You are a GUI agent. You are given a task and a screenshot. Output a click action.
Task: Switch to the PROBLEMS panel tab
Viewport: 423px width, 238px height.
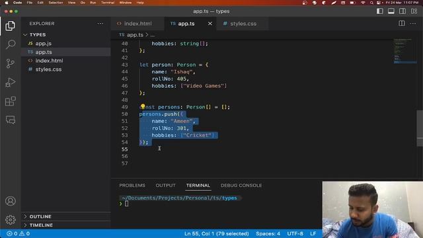132,185
